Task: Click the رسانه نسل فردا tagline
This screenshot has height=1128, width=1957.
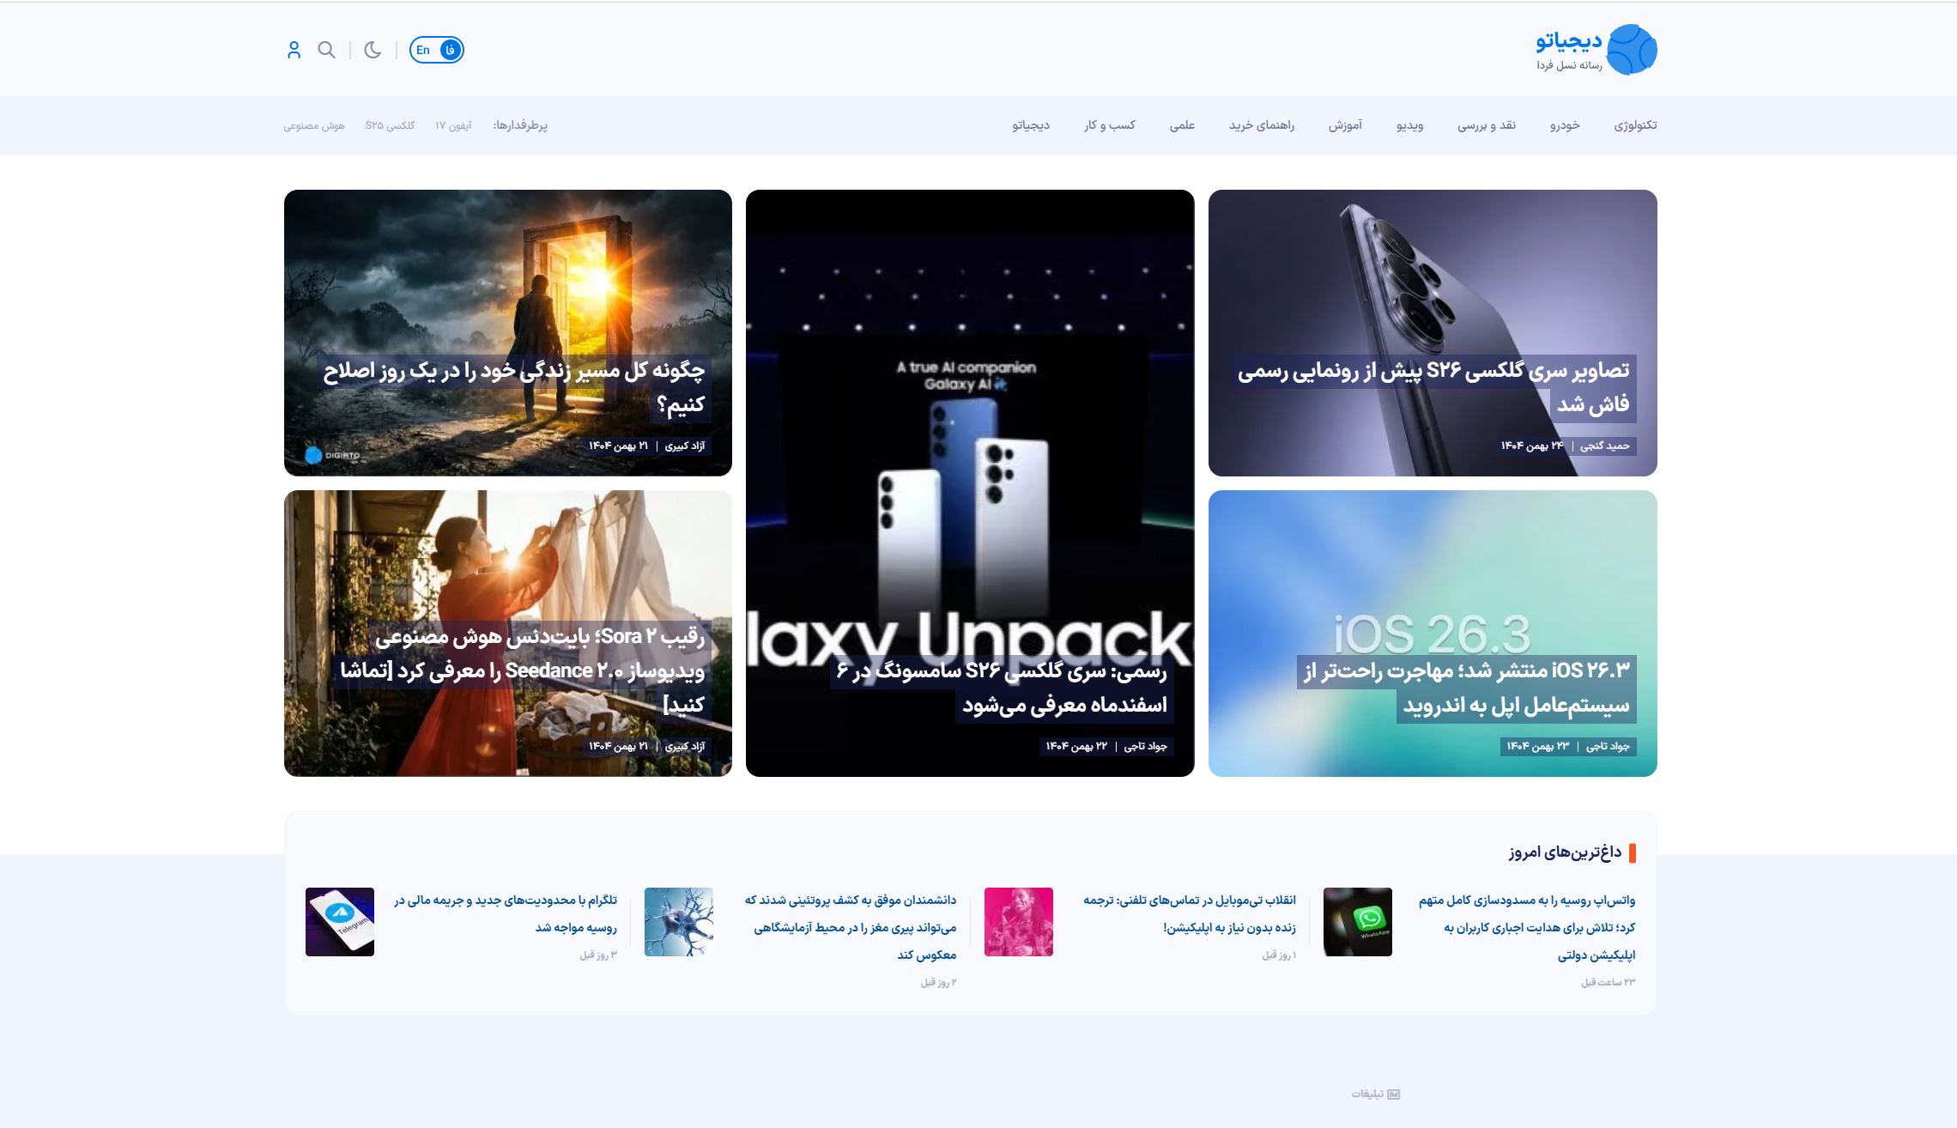Action: click(1569, 65)
